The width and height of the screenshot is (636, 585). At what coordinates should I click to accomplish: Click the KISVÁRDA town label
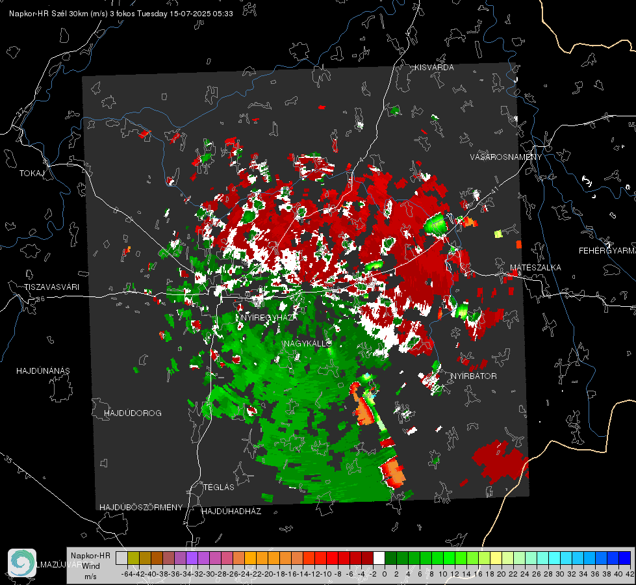434,68
